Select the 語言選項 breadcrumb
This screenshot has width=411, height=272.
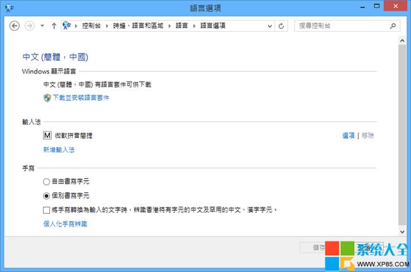213,26
